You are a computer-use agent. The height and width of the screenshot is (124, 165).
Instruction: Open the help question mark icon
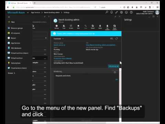pos(131,12)
